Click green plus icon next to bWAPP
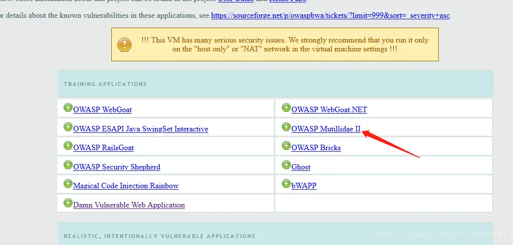The width and height of the screenshot is (513, 245). [x=286, y=184]
